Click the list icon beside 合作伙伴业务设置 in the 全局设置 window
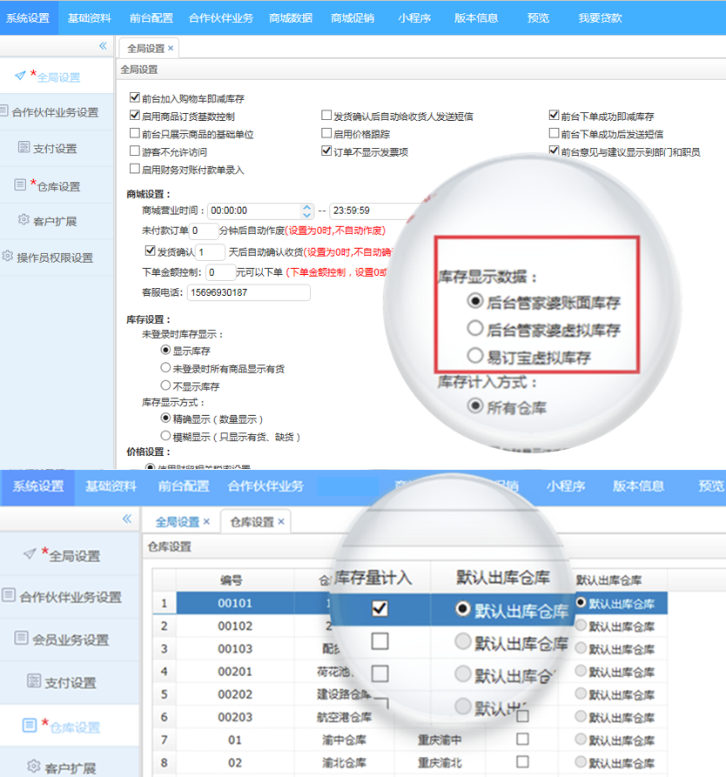The width and height of the screenshot is (726, 777). coord(4,111)
